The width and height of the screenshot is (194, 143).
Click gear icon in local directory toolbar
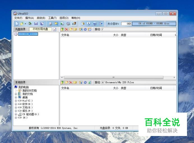[x=85, y=82]
